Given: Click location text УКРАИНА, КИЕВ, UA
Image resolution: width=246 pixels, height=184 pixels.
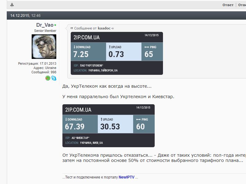Looking at the screenshot, I should tap(91, 143).
